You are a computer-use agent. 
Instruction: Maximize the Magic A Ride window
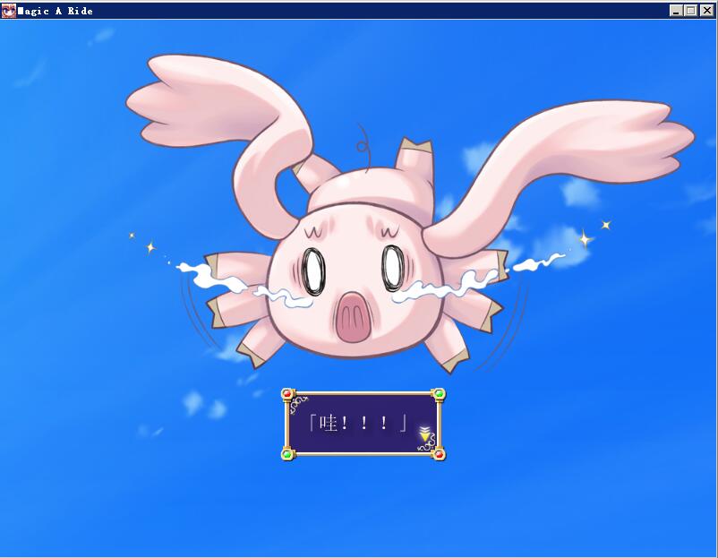pyautogui.click(x=690, y=11)
